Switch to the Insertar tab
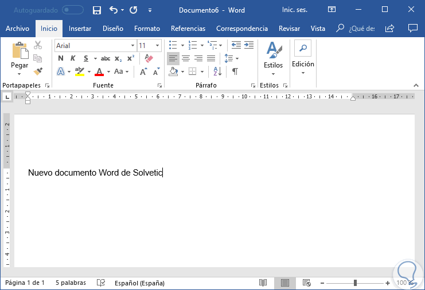The height and width of the screenshot is (290, 425). (80, 29)
